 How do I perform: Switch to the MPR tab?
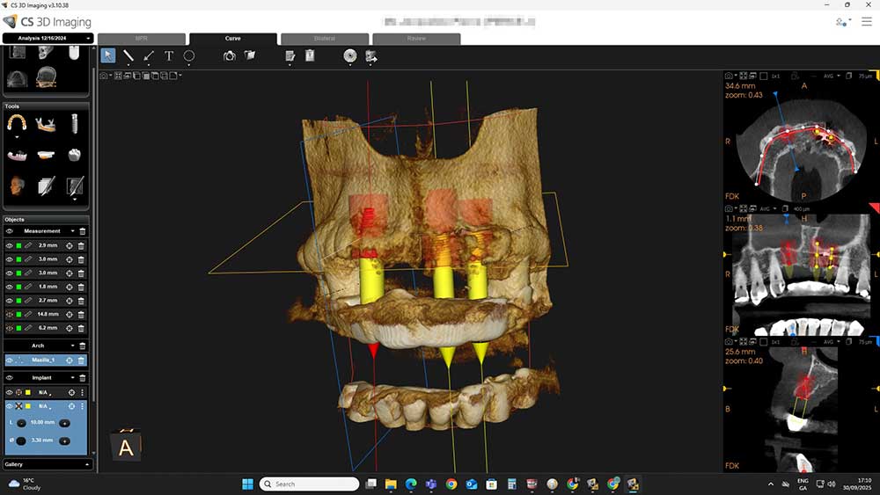click(141, 39)
